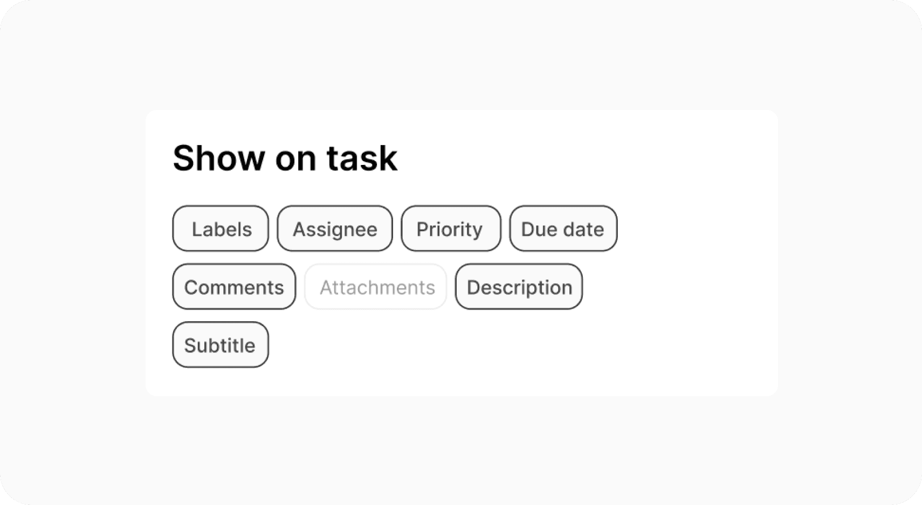The image size is (922, 505).
Task: Turn off Due date on task
Action: (x=563, y=229)
